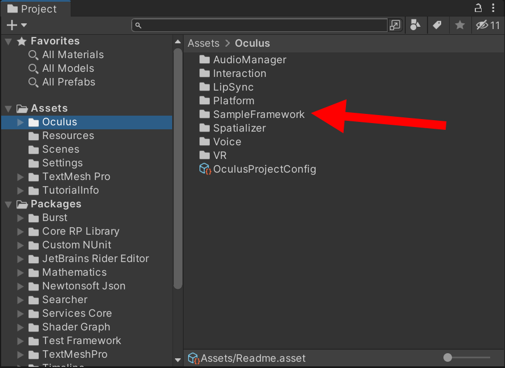Collapse the Assets root folder

(9, 108)
